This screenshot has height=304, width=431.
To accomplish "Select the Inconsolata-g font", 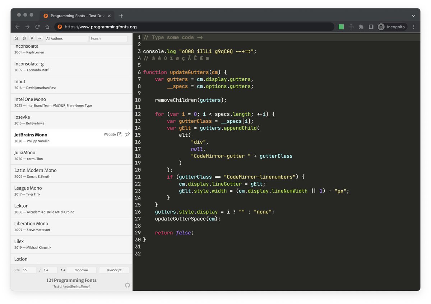I will pyautogui.click(x=71, y=67).
